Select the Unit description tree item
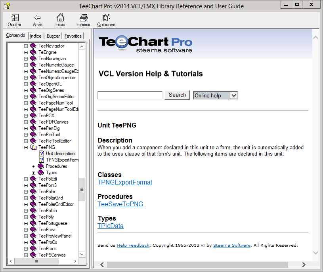 (60, 154)
